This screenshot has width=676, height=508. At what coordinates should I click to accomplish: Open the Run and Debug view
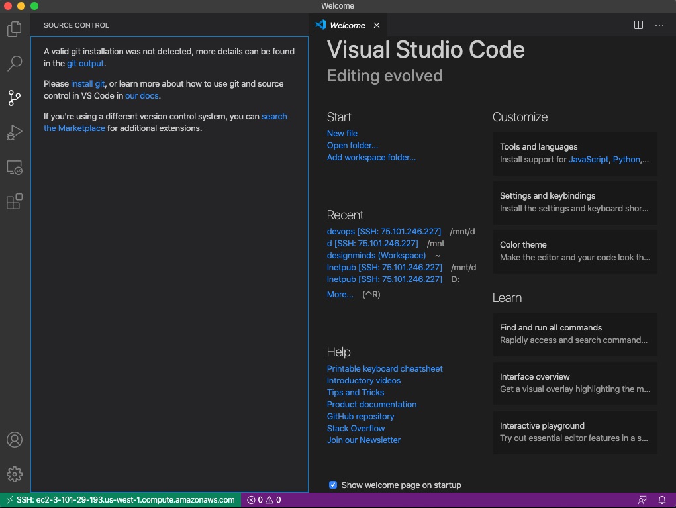point(15,132)
